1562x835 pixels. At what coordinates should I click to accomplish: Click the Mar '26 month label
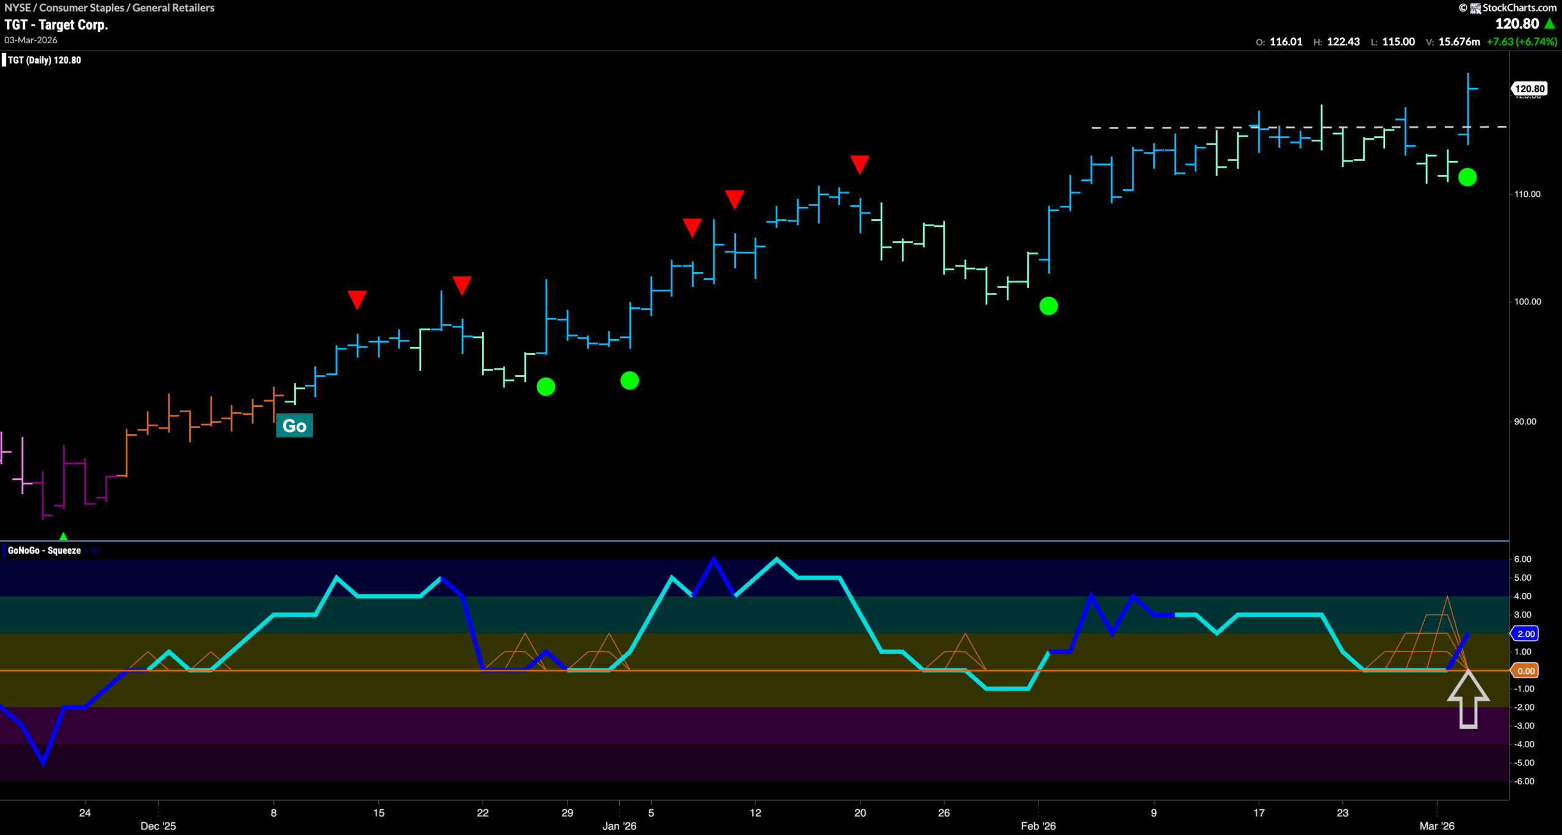[x=1436, y=826]
